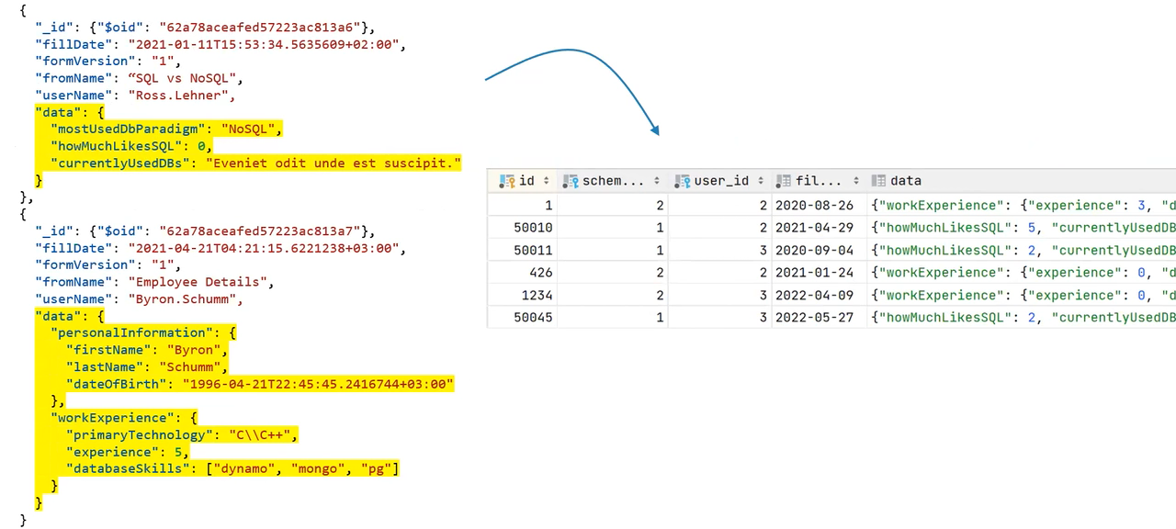
Task: Click the foreign key icon beside user_id
Action: pyautogui.click(x=683, y=181)
